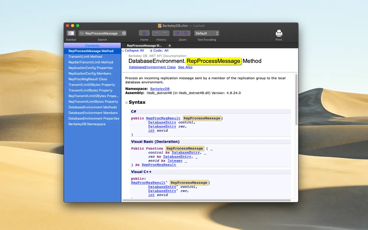Clear the search field text
This screenshot has width=368, height=230.
[x=124, y=33]
